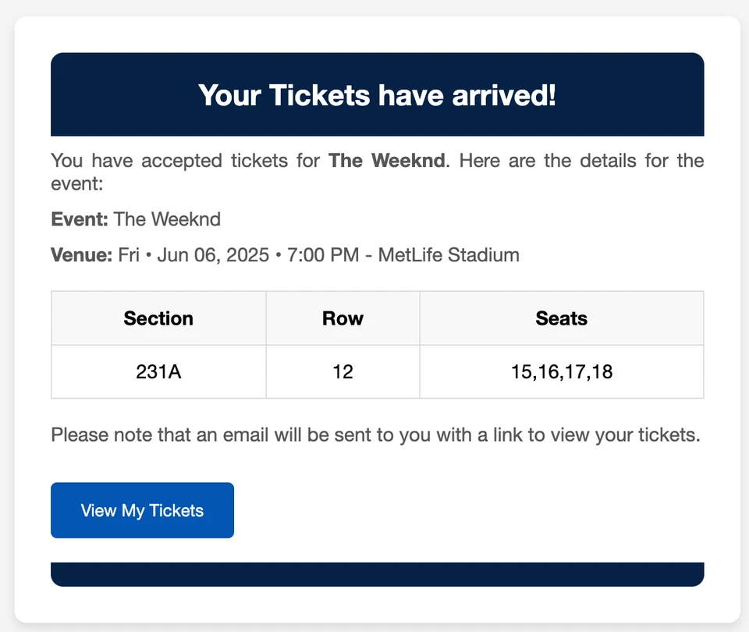Click the Event label text

point(77,219)
